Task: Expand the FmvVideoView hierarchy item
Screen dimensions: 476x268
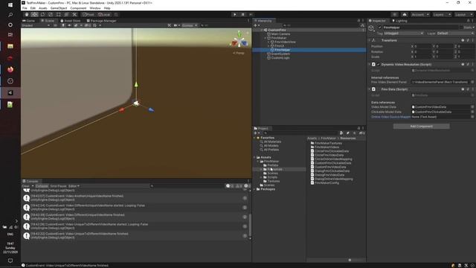Action: pos(268,42)
